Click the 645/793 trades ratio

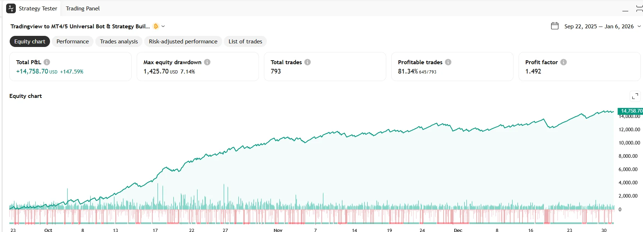click(428, 72)
